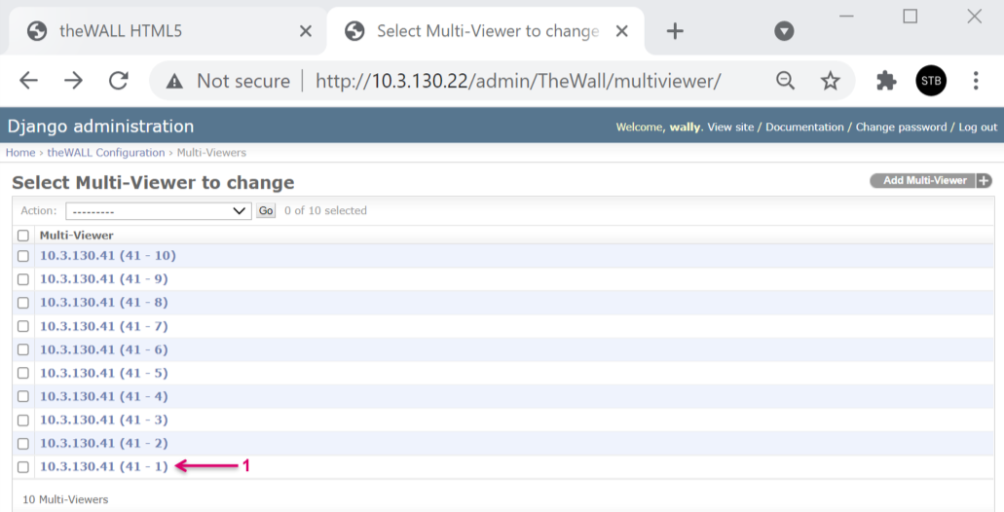Toggle the select-all checkbox in header
Screen dimensions: 1004x512
point(23,236)
